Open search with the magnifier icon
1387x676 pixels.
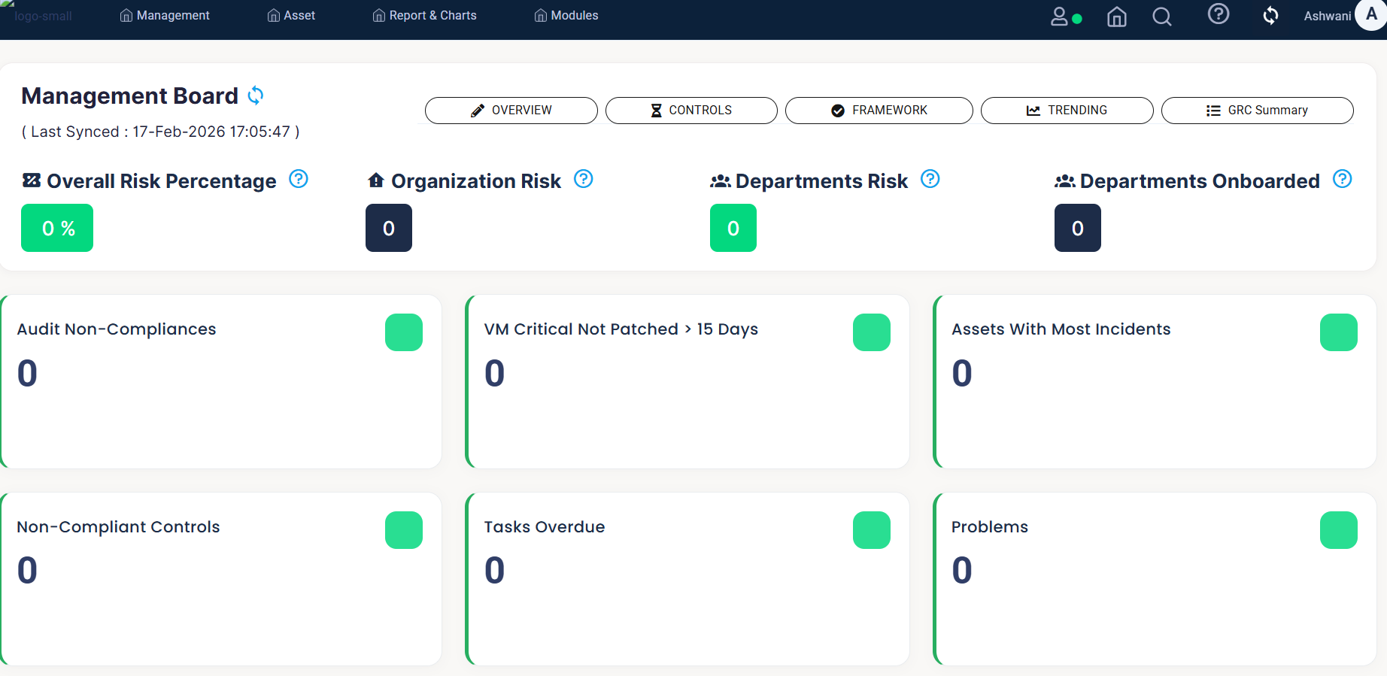tap(1162, 17)
